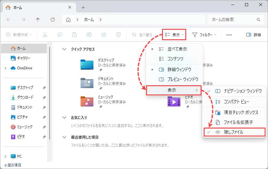
Task: Go back with the left arrow
Action: pos(9,20)
